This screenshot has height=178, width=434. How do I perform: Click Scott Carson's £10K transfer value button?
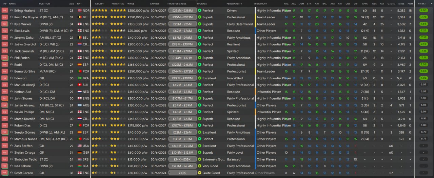coord(182,173)
